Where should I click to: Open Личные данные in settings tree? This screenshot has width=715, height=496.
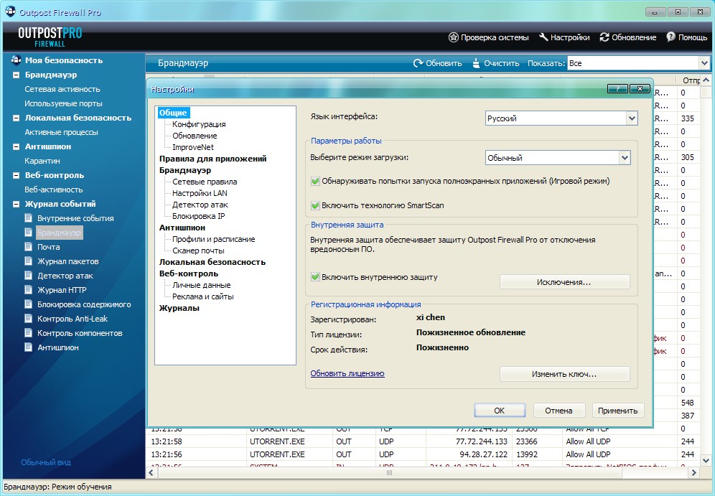pos(201,285)
